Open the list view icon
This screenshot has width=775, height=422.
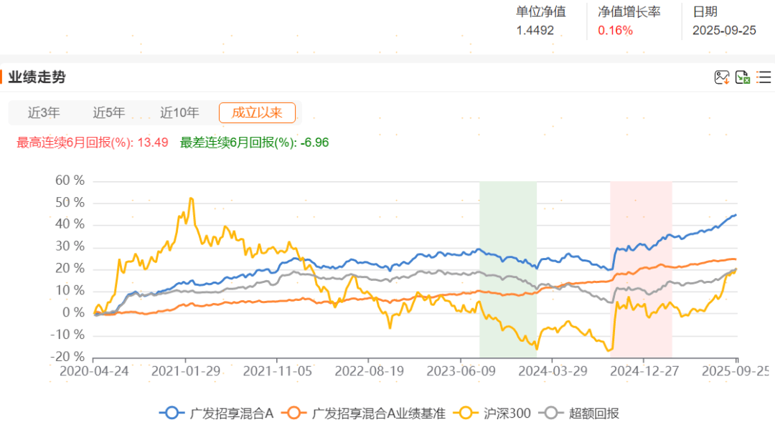764,77
